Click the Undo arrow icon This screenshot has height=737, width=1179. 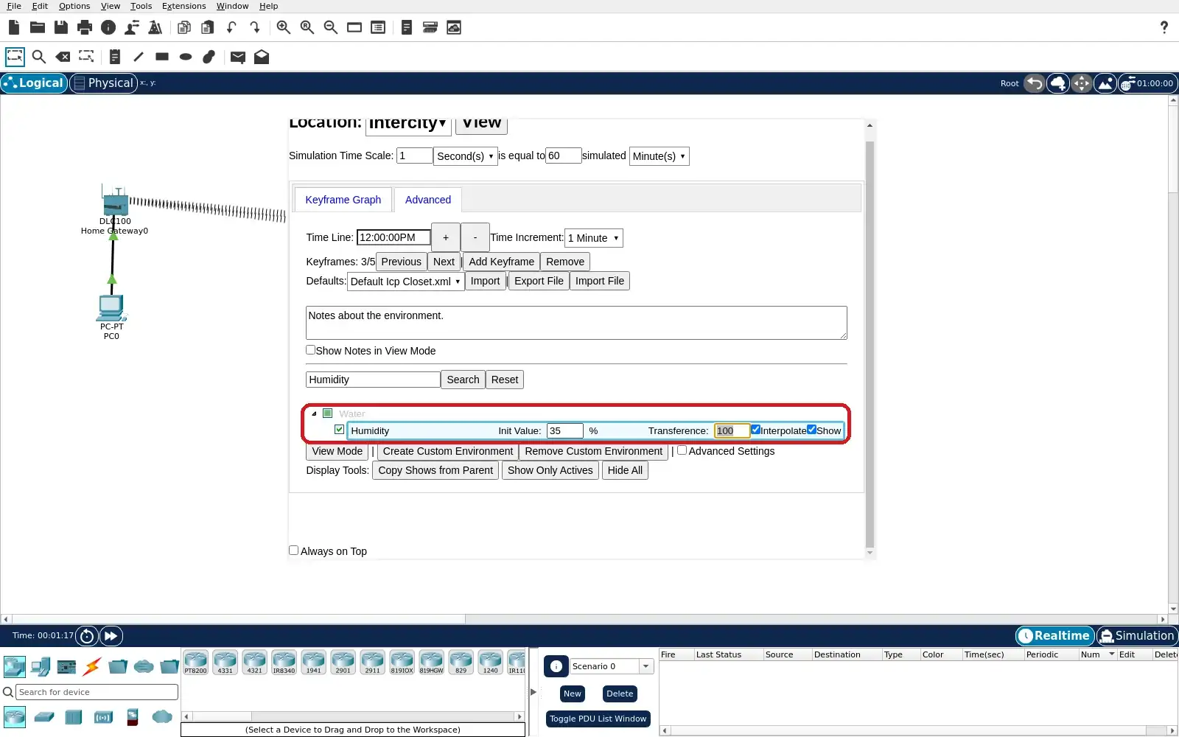point(231,27)
